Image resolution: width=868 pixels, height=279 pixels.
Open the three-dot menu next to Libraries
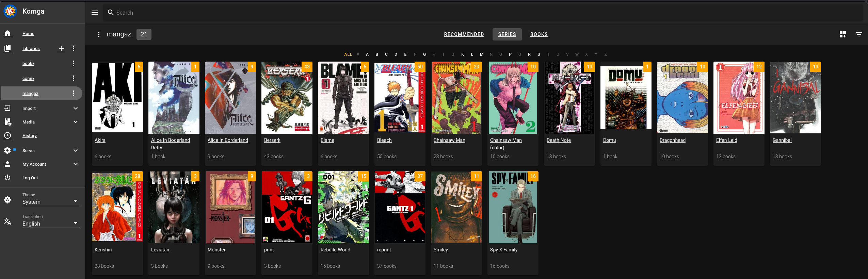(x=74, y=49)
